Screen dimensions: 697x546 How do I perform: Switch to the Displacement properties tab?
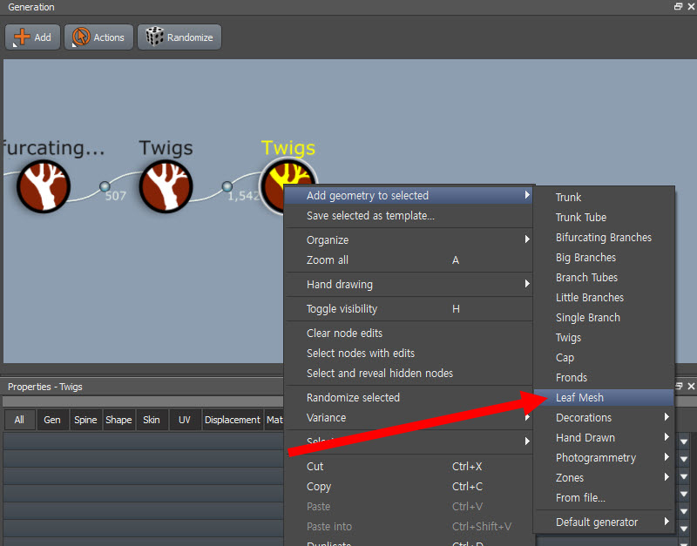click(232, 420)
